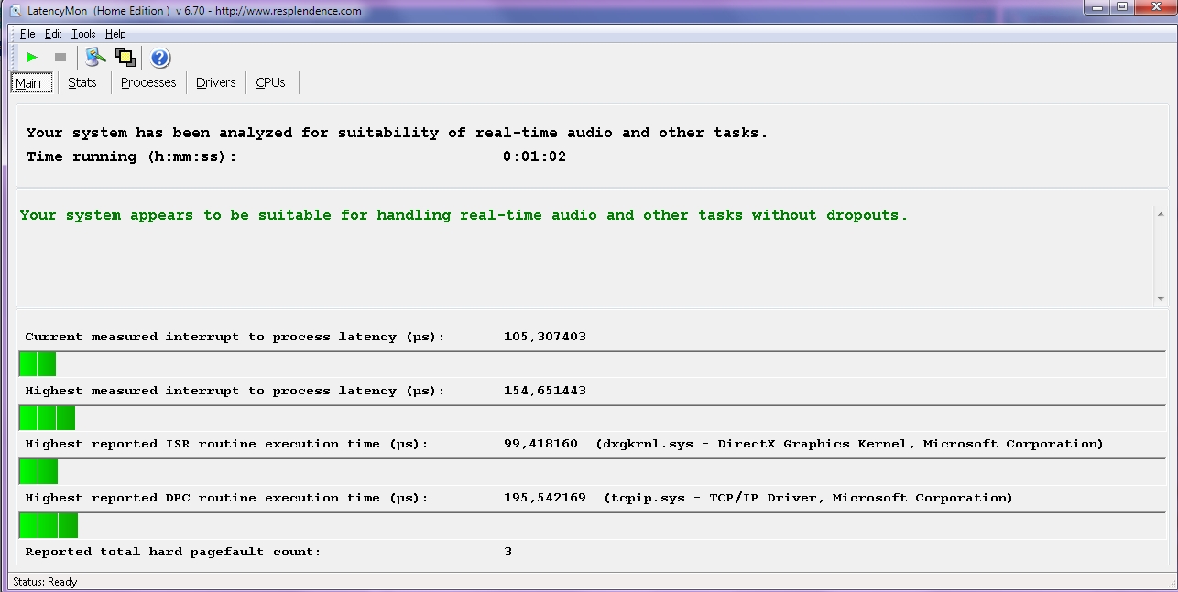1178x592 pixels.
Task: Select the Main tab
Action: (28, 83)
